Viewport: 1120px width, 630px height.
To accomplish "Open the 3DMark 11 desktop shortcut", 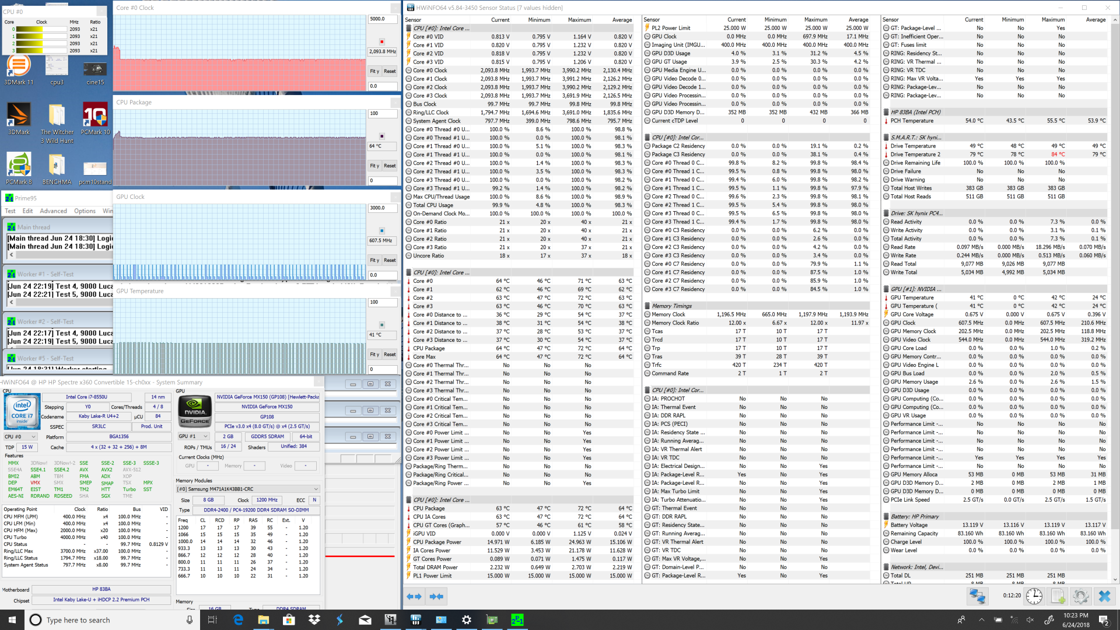I will point(19,70).
